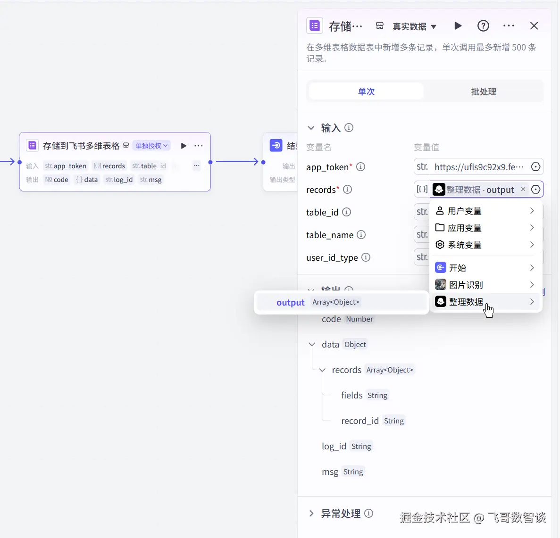Click the record_id String output row

pyautogui.click(x=373, y=421)
